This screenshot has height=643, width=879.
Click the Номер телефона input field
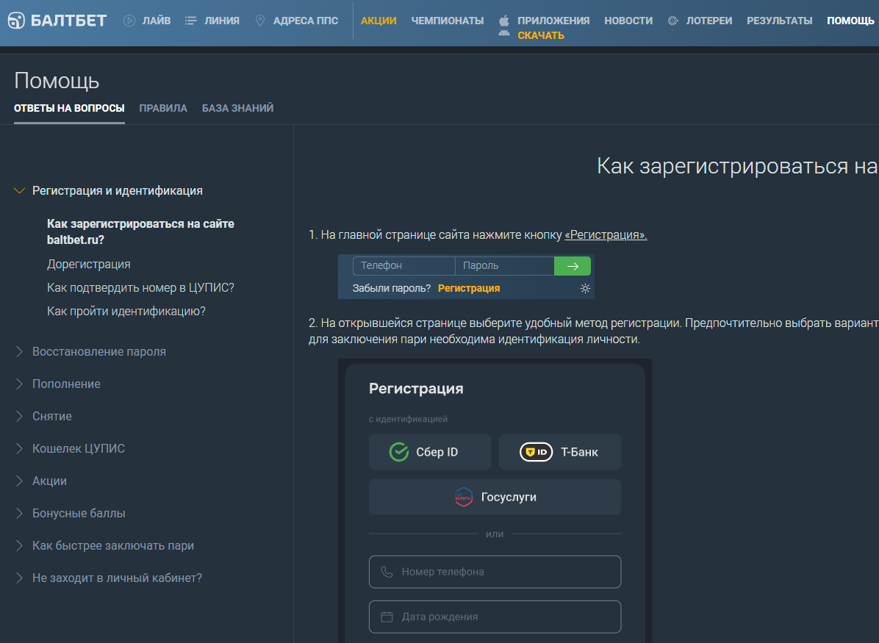click(x=495, y=572)
